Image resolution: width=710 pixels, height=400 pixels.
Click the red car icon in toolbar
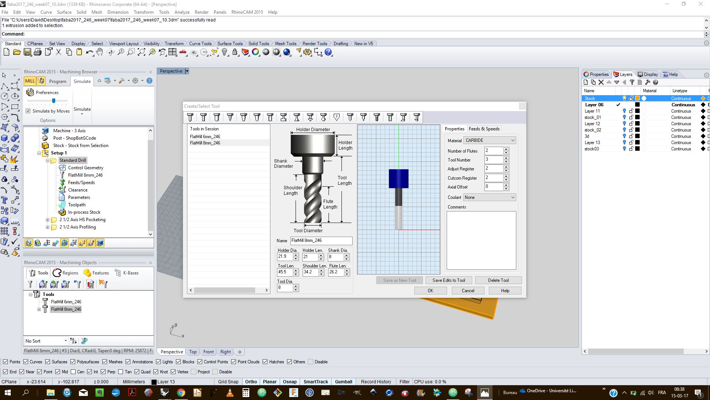coord(183,52)
